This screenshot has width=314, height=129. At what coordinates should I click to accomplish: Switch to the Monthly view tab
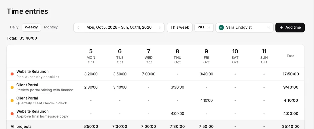click(x=51, y=27)
